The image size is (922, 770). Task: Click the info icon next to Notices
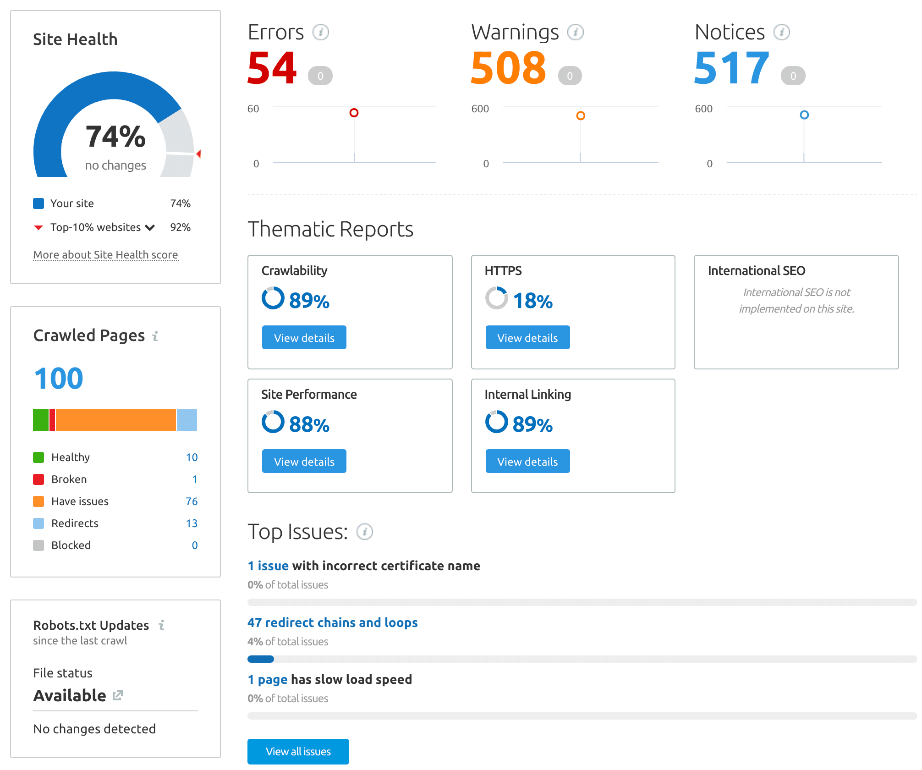[782, 32]
